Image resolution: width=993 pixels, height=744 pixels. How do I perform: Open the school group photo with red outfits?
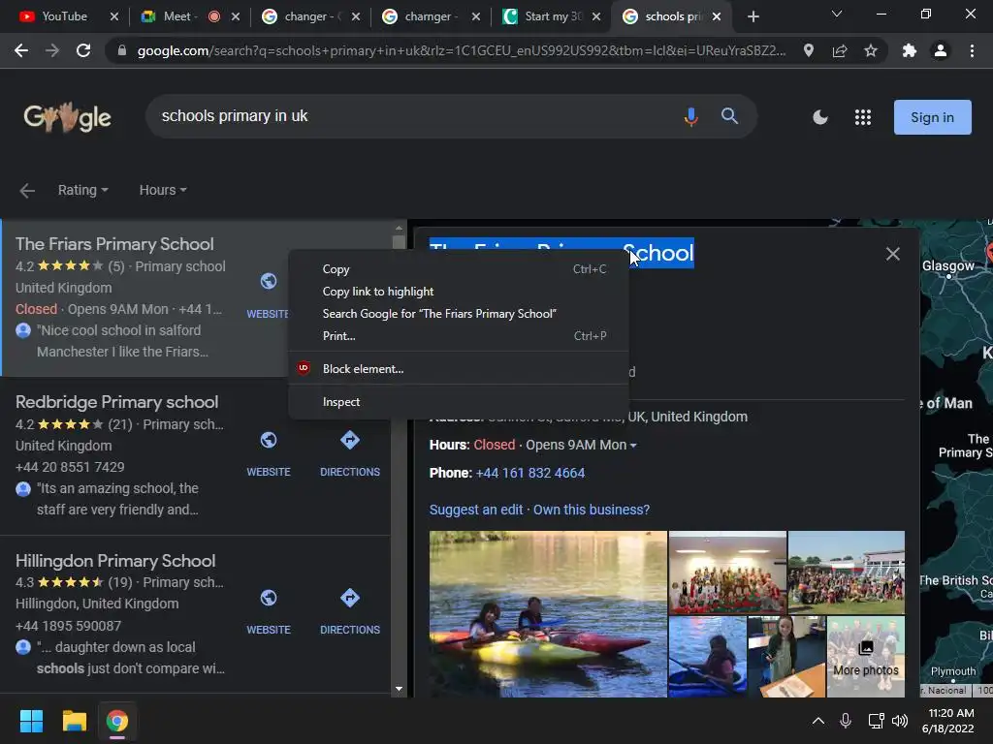click(727, 573)
